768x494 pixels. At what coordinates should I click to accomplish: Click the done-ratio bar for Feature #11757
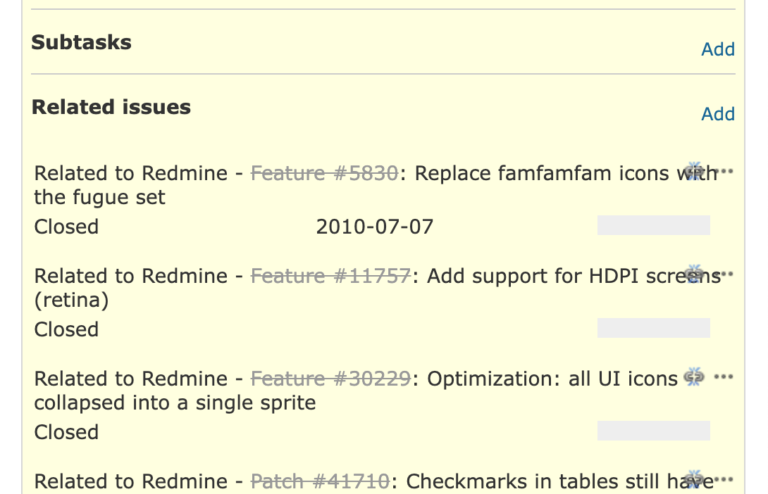[x=653, y=328]
